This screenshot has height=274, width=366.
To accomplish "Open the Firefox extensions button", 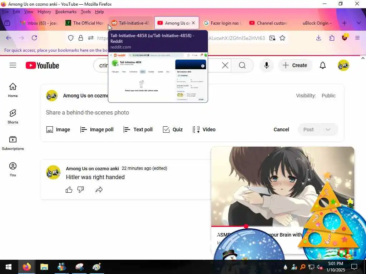I will click(x=332, y=38).
